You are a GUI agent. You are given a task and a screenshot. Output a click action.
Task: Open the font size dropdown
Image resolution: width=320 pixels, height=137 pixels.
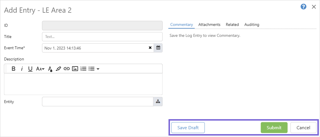(x=40, y=69)
